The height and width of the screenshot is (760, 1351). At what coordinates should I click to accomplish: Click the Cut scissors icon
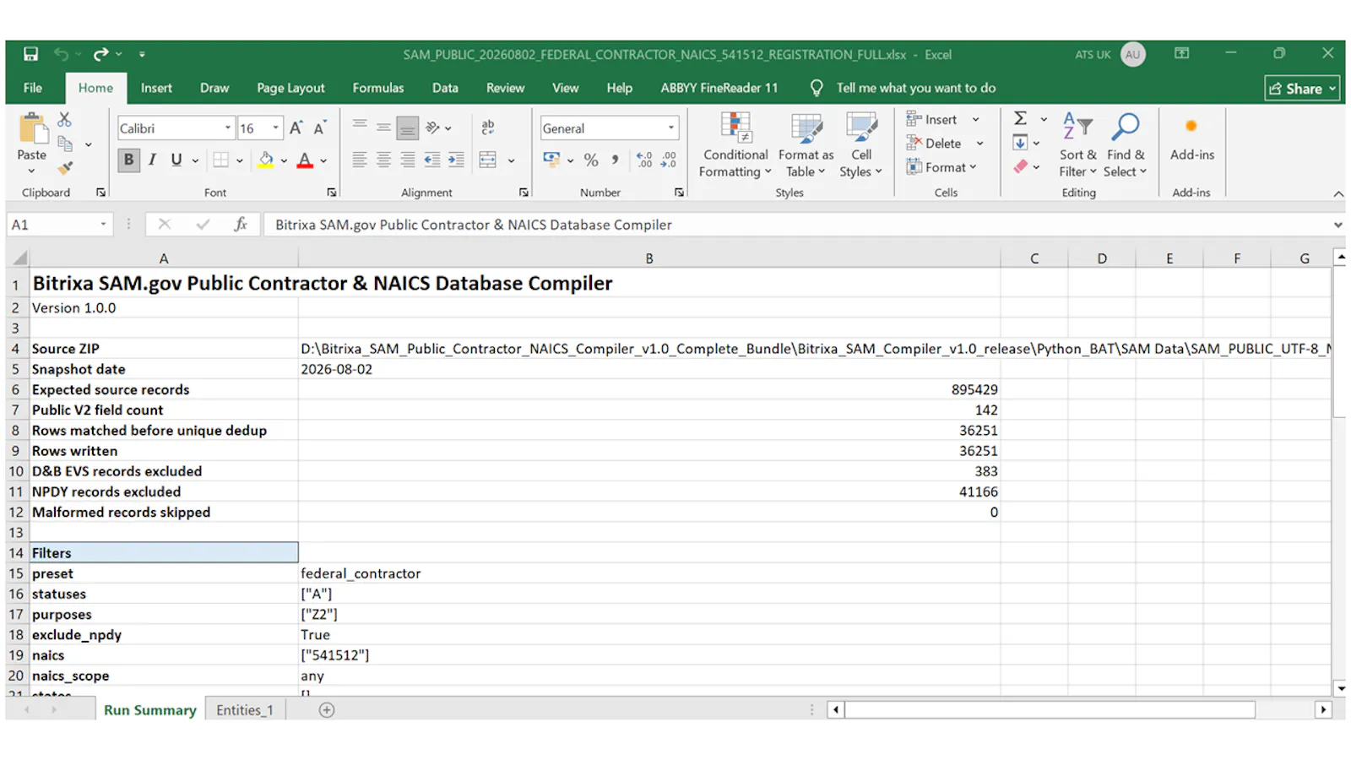[65, 120]
